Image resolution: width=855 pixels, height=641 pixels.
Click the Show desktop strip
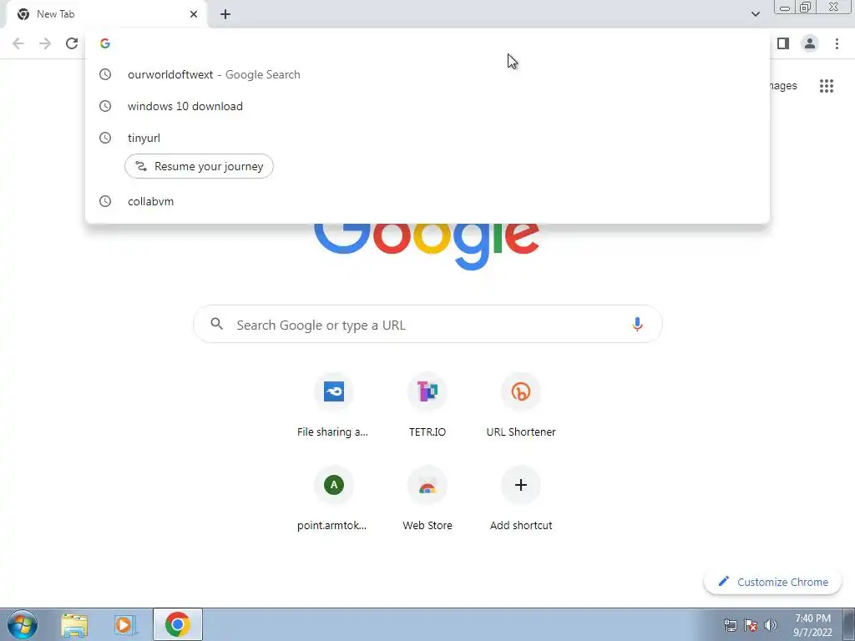849,624
